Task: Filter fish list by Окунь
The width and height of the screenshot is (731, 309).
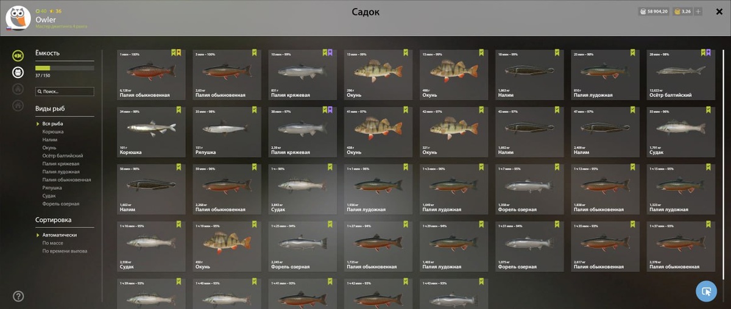Action: pyautogui.click(x=49, y=147)
